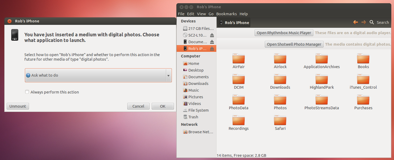This screenshot has width=394, height=160.
Task: Click Rob's iPhone location path button
Action: 234,22
